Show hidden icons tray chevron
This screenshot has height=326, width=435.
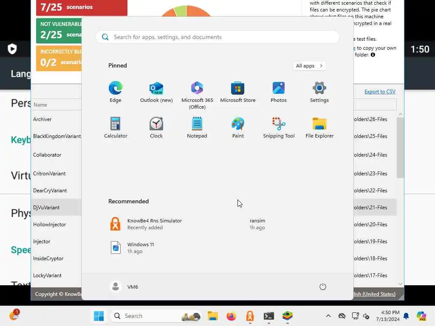pyautogui.click(x=328, y=316)
